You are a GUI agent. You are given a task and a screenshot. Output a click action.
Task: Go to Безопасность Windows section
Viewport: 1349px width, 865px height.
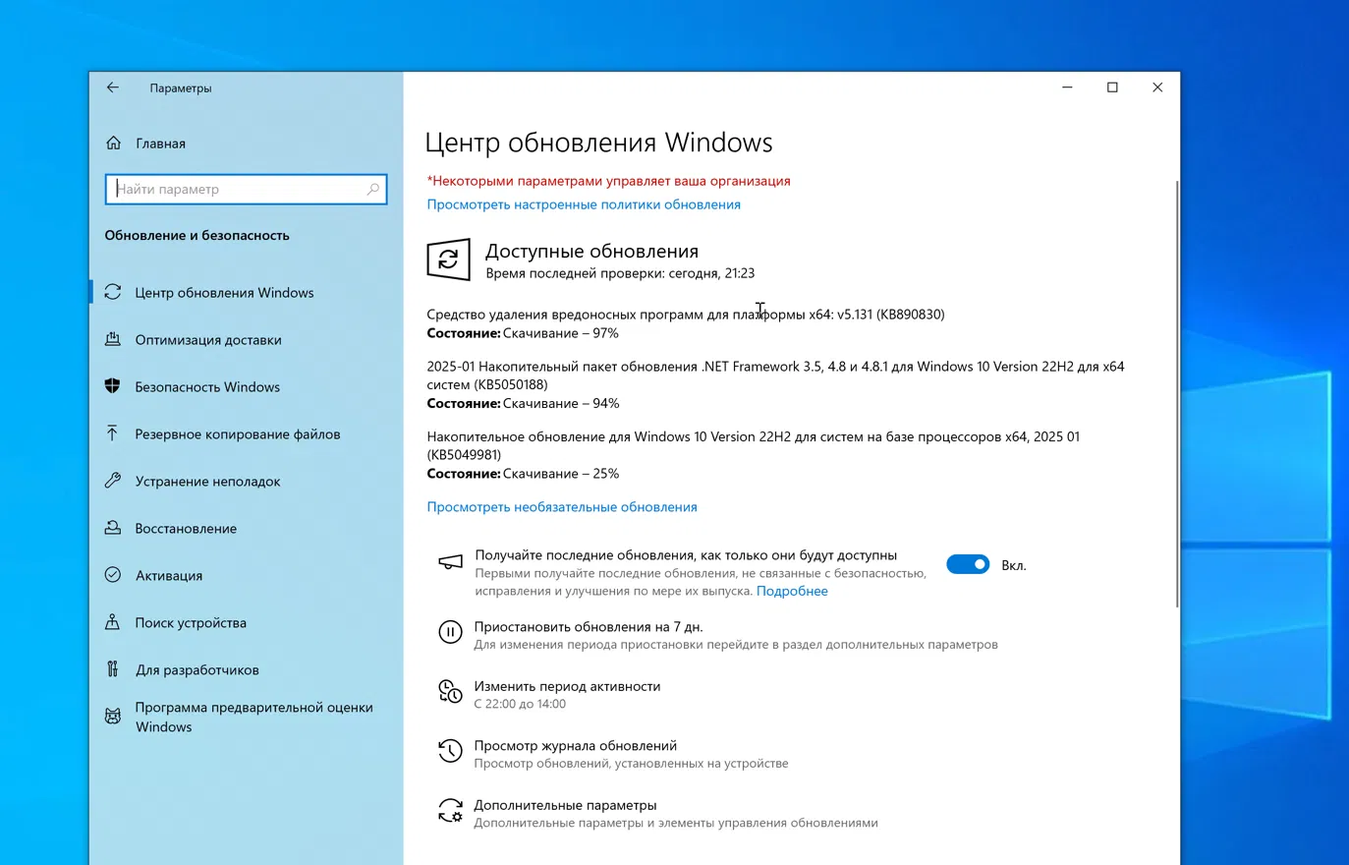pos(207,387)
